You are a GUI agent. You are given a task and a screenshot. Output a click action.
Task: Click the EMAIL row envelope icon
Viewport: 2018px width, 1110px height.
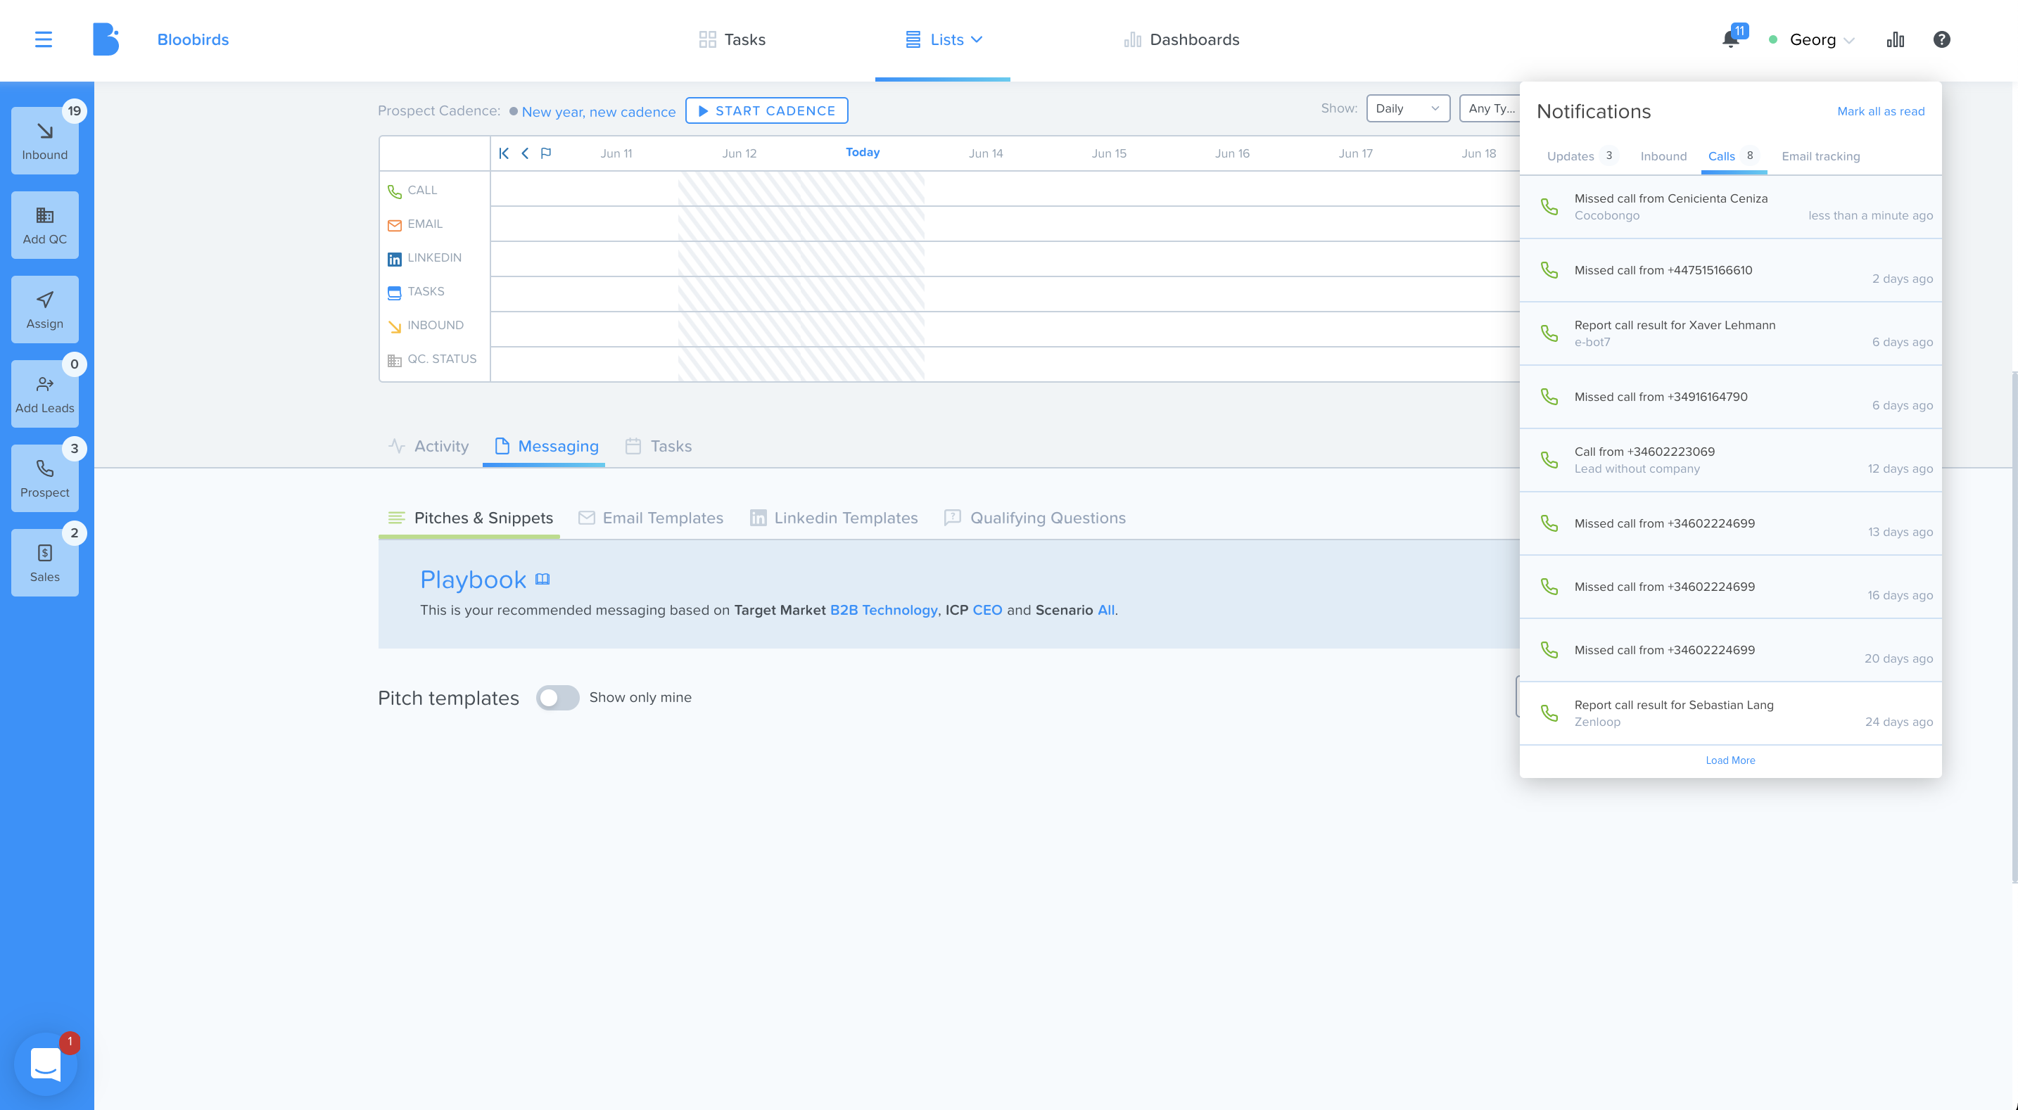[394, 225]
